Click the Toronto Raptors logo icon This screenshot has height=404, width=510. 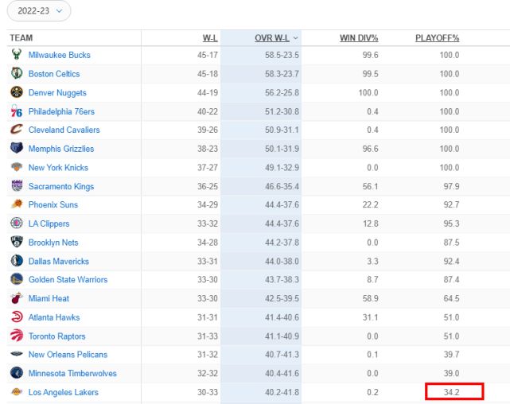[x=17, y=336]
